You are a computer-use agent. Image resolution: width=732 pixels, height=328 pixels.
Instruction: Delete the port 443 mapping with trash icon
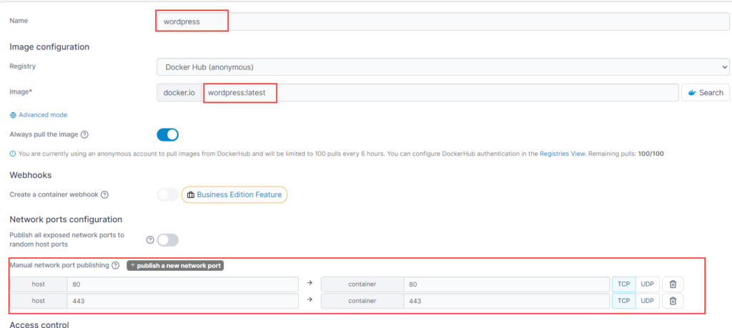(x=673, y=301)
